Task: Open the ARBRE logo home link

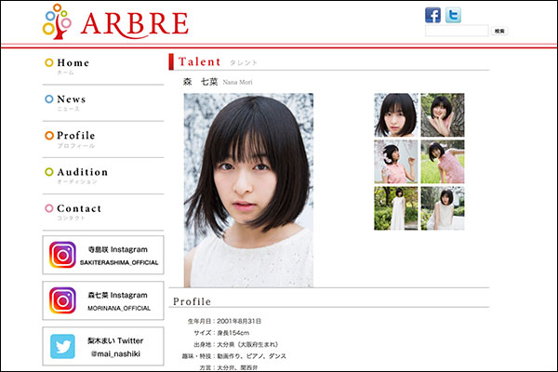Action: point(115,23)
